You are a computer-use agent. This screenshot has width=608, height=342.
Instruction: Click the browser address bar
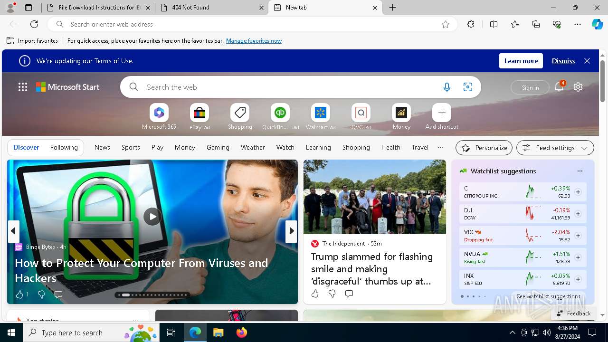point(252,24)
